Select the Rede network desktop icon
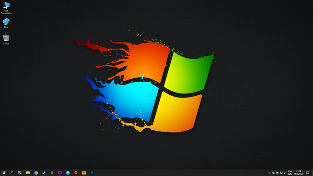Screen dimensions: 313x176 click(6, 23)
